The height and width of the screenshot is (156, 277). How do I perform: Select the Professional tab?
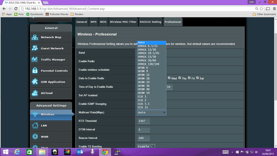(x=173, y=22)
